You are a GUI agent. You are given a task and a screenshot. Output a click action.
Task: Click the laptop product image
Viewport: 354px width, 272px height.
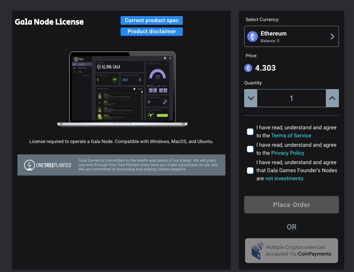122,89
